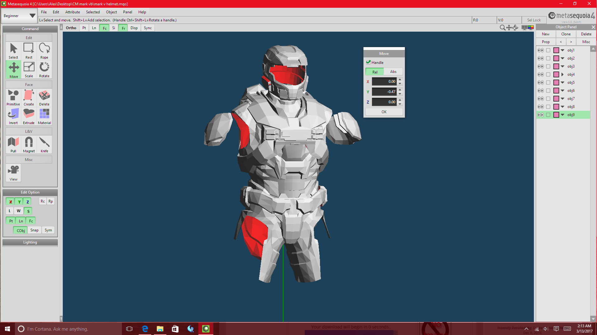Choose the Delete face tool
Screen dimensions: 597x335
point(44,98)
